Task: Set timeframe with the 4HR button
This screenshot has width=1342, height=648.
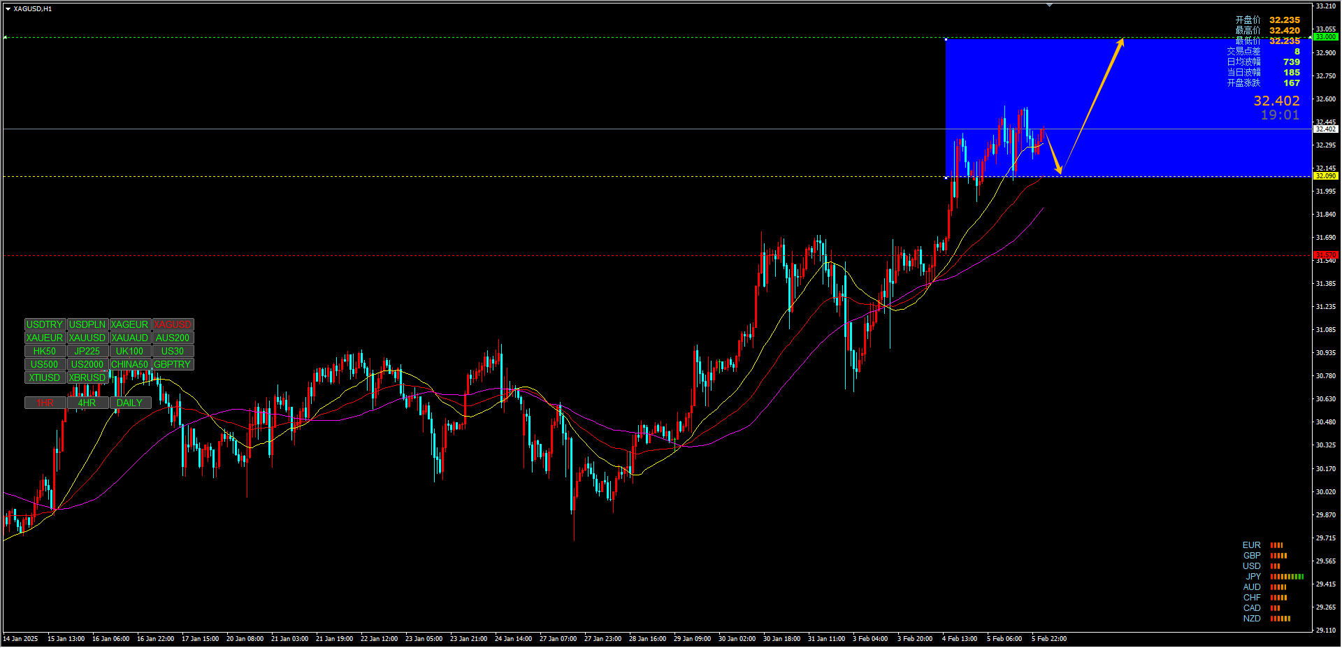Action: (x=87, y=403)
